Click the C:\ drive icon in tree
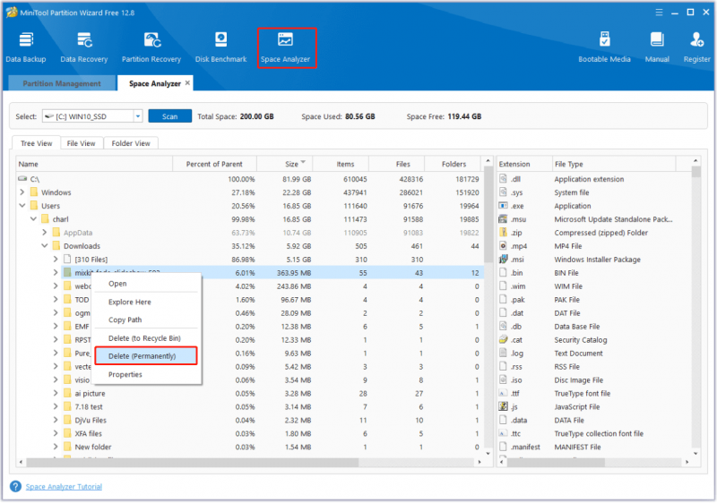717x503 pixels. coord(22,179)
